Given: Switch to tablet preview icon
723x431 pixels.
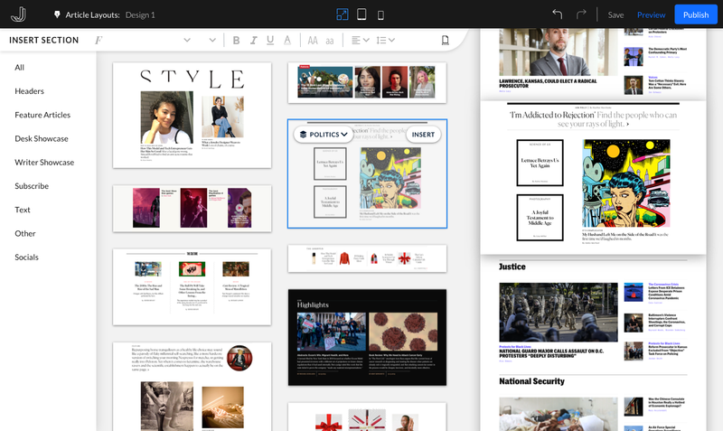Looking at the screenshot, I should pyautogui.click(x=361, y=14).
